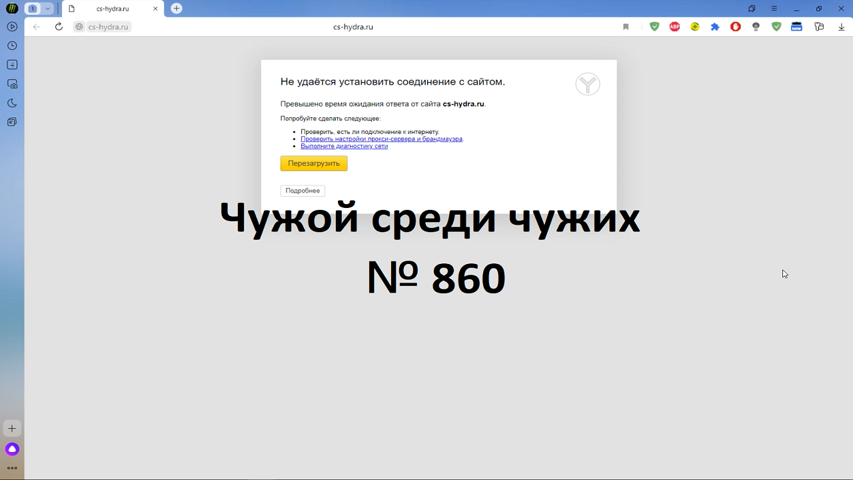The width and height of the screenshot is (853, 480).
Task: Open the gray lightbulb extension icon
Action: click(756, 27)
